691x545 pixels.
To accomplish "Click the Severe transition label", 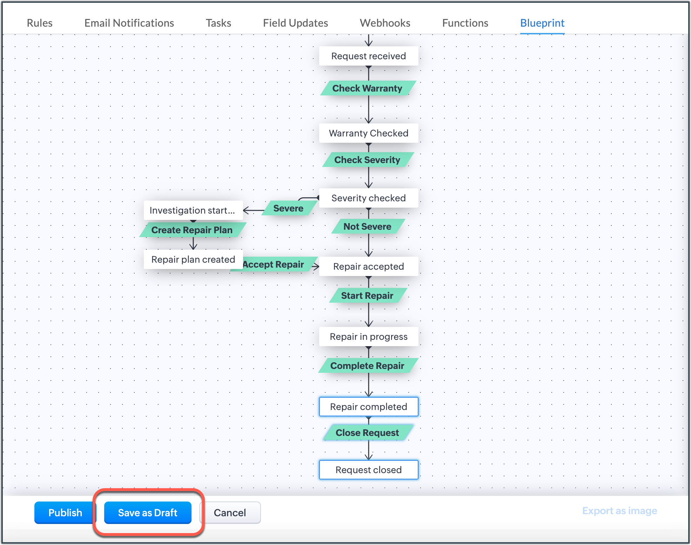I will coord(288,208).
